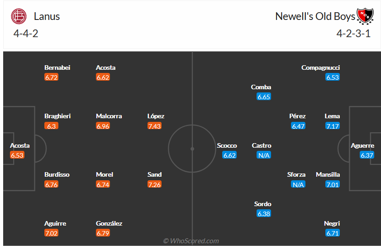Click Mansilla's 7.01 rating badge
Image resolution: width=381 pixels, height=246 pixels.
pos(333,184)
